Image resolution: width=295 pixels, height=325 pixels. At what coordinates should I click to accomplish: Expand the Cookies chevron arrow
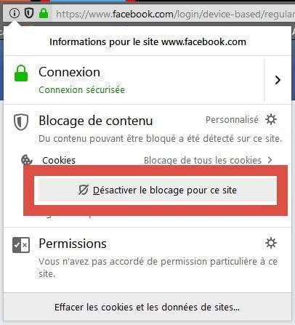[270, 160]
